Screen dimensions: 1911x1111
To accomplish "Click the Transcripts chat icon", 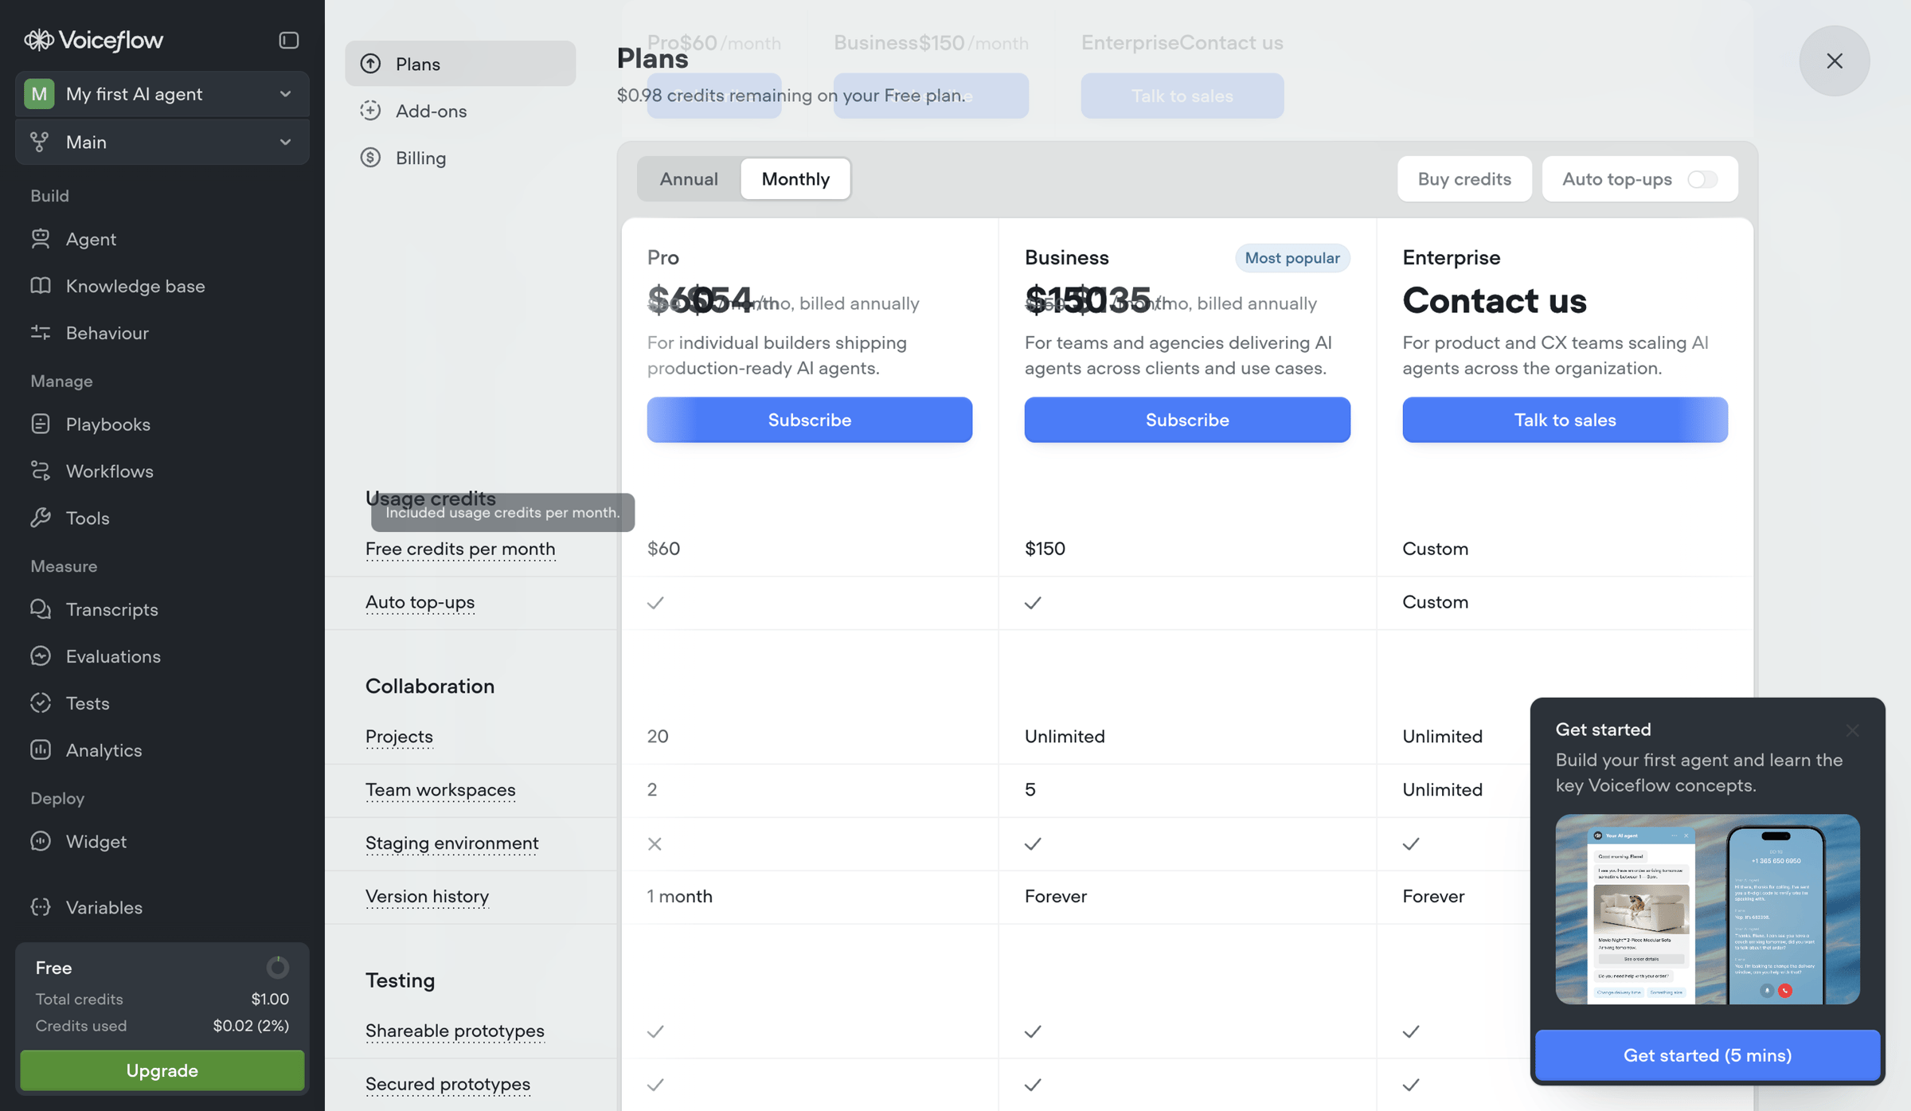I will 41,609.
